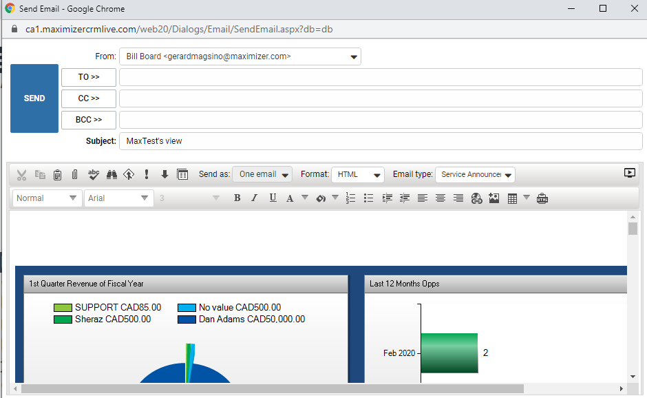Insert a table with grid icon

(512, 198)
